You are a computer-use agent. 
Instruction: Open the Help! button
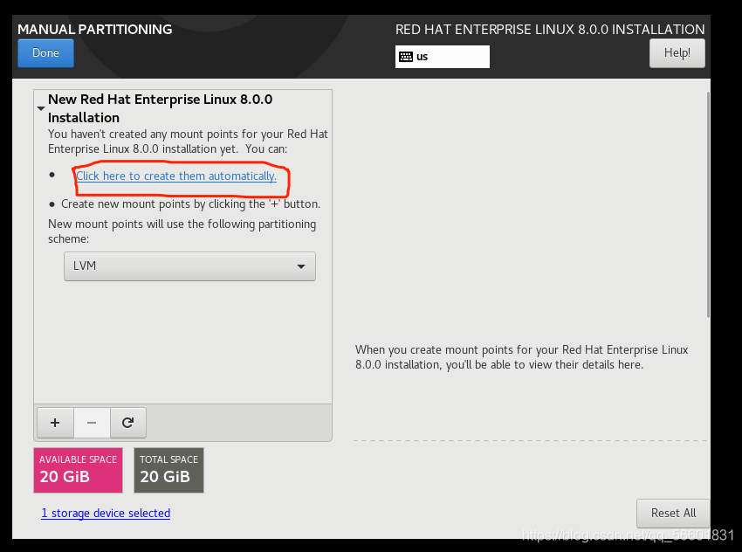coord(677,53)
